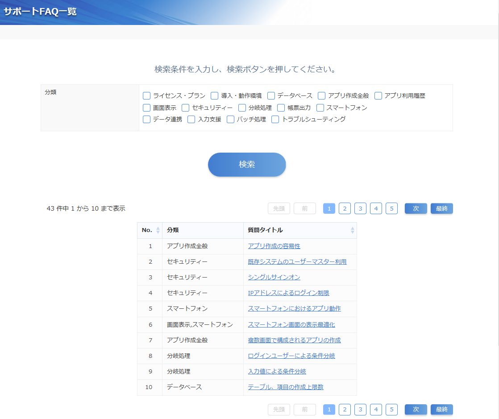Open the シングルサインオン question link
The image size is (499, 419).
274,278
